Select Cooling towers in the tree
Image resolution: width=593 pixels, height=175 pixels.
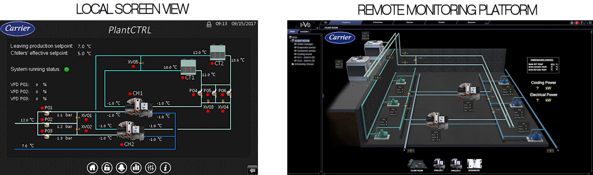(304, 54)
